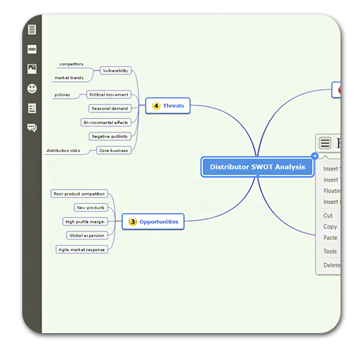Click the task checklist icon in the sidebar
The image size is (362, 347).
32,108
